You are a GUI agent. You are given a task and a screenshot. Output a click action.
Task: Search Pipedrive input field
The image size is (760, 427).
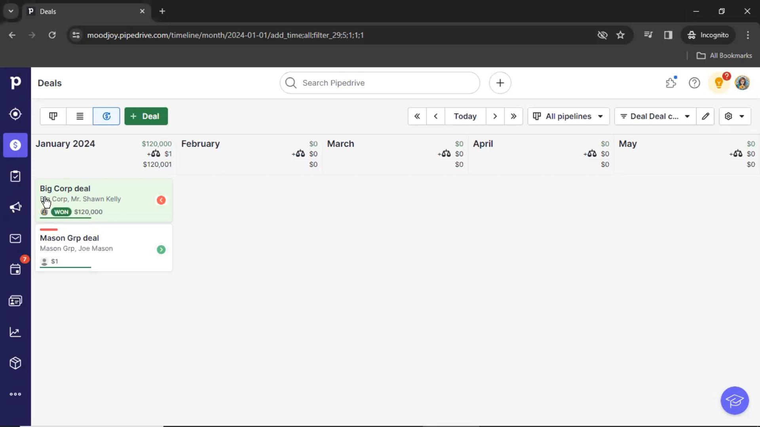[380, 82]
